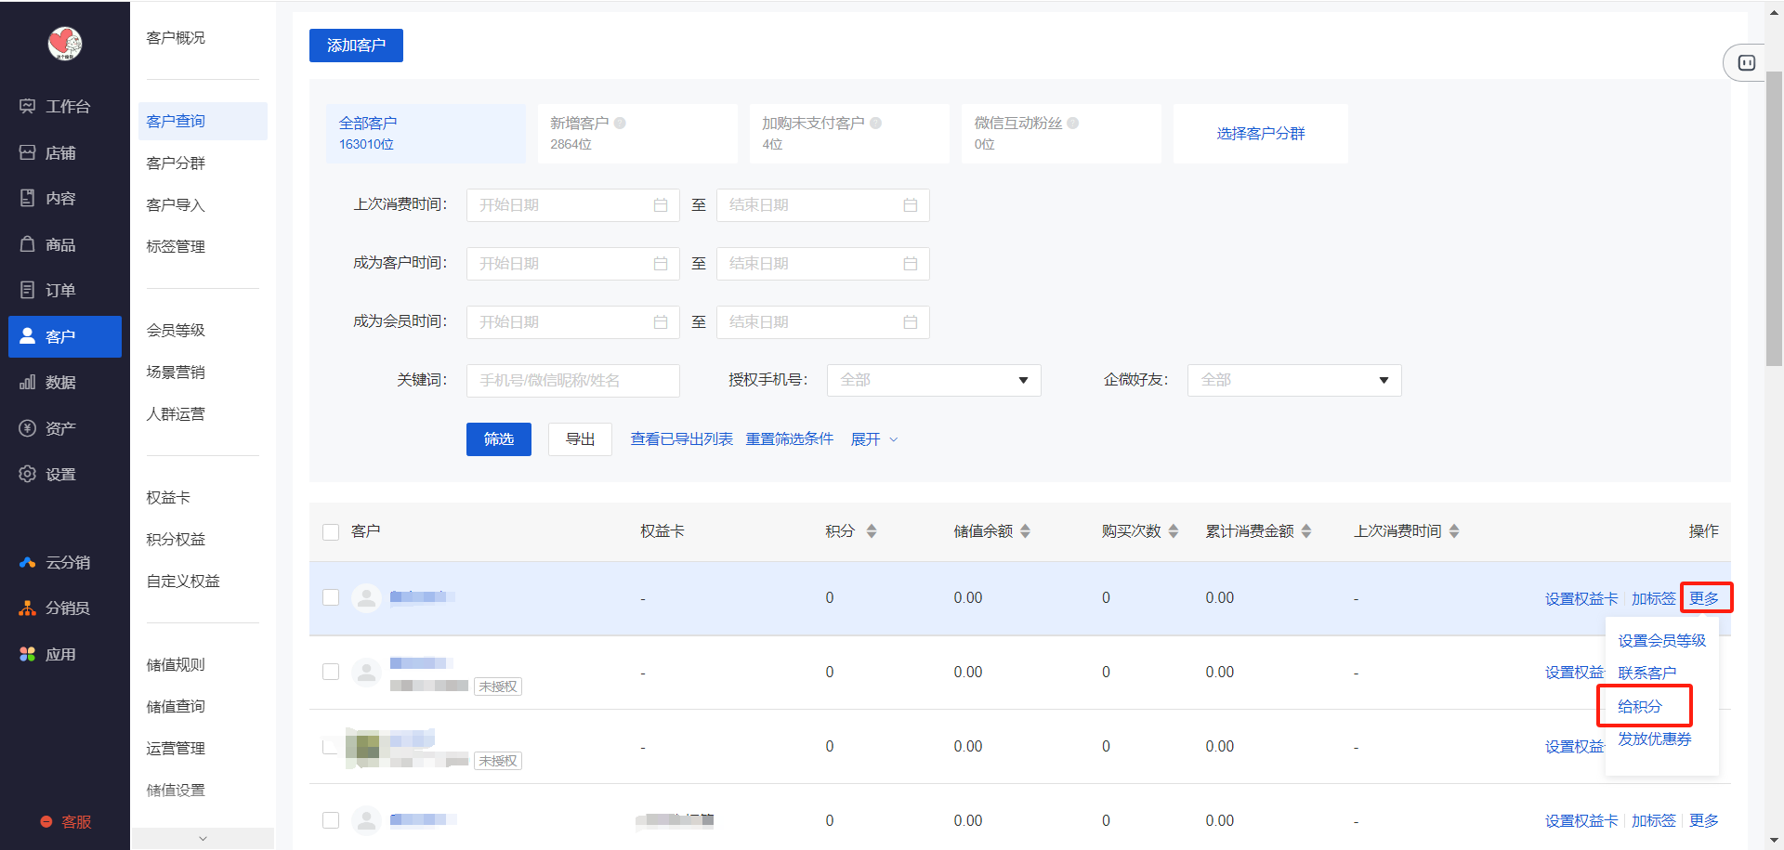Open 积分权益 in the submenu
Screen dimensions: 1784x850
click(x=176, y=540)
